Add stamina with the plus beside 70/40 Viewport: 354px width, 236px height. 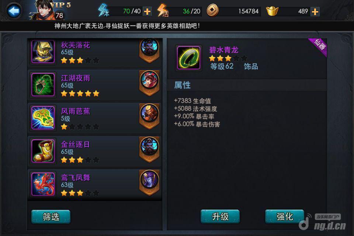point(147,11)
